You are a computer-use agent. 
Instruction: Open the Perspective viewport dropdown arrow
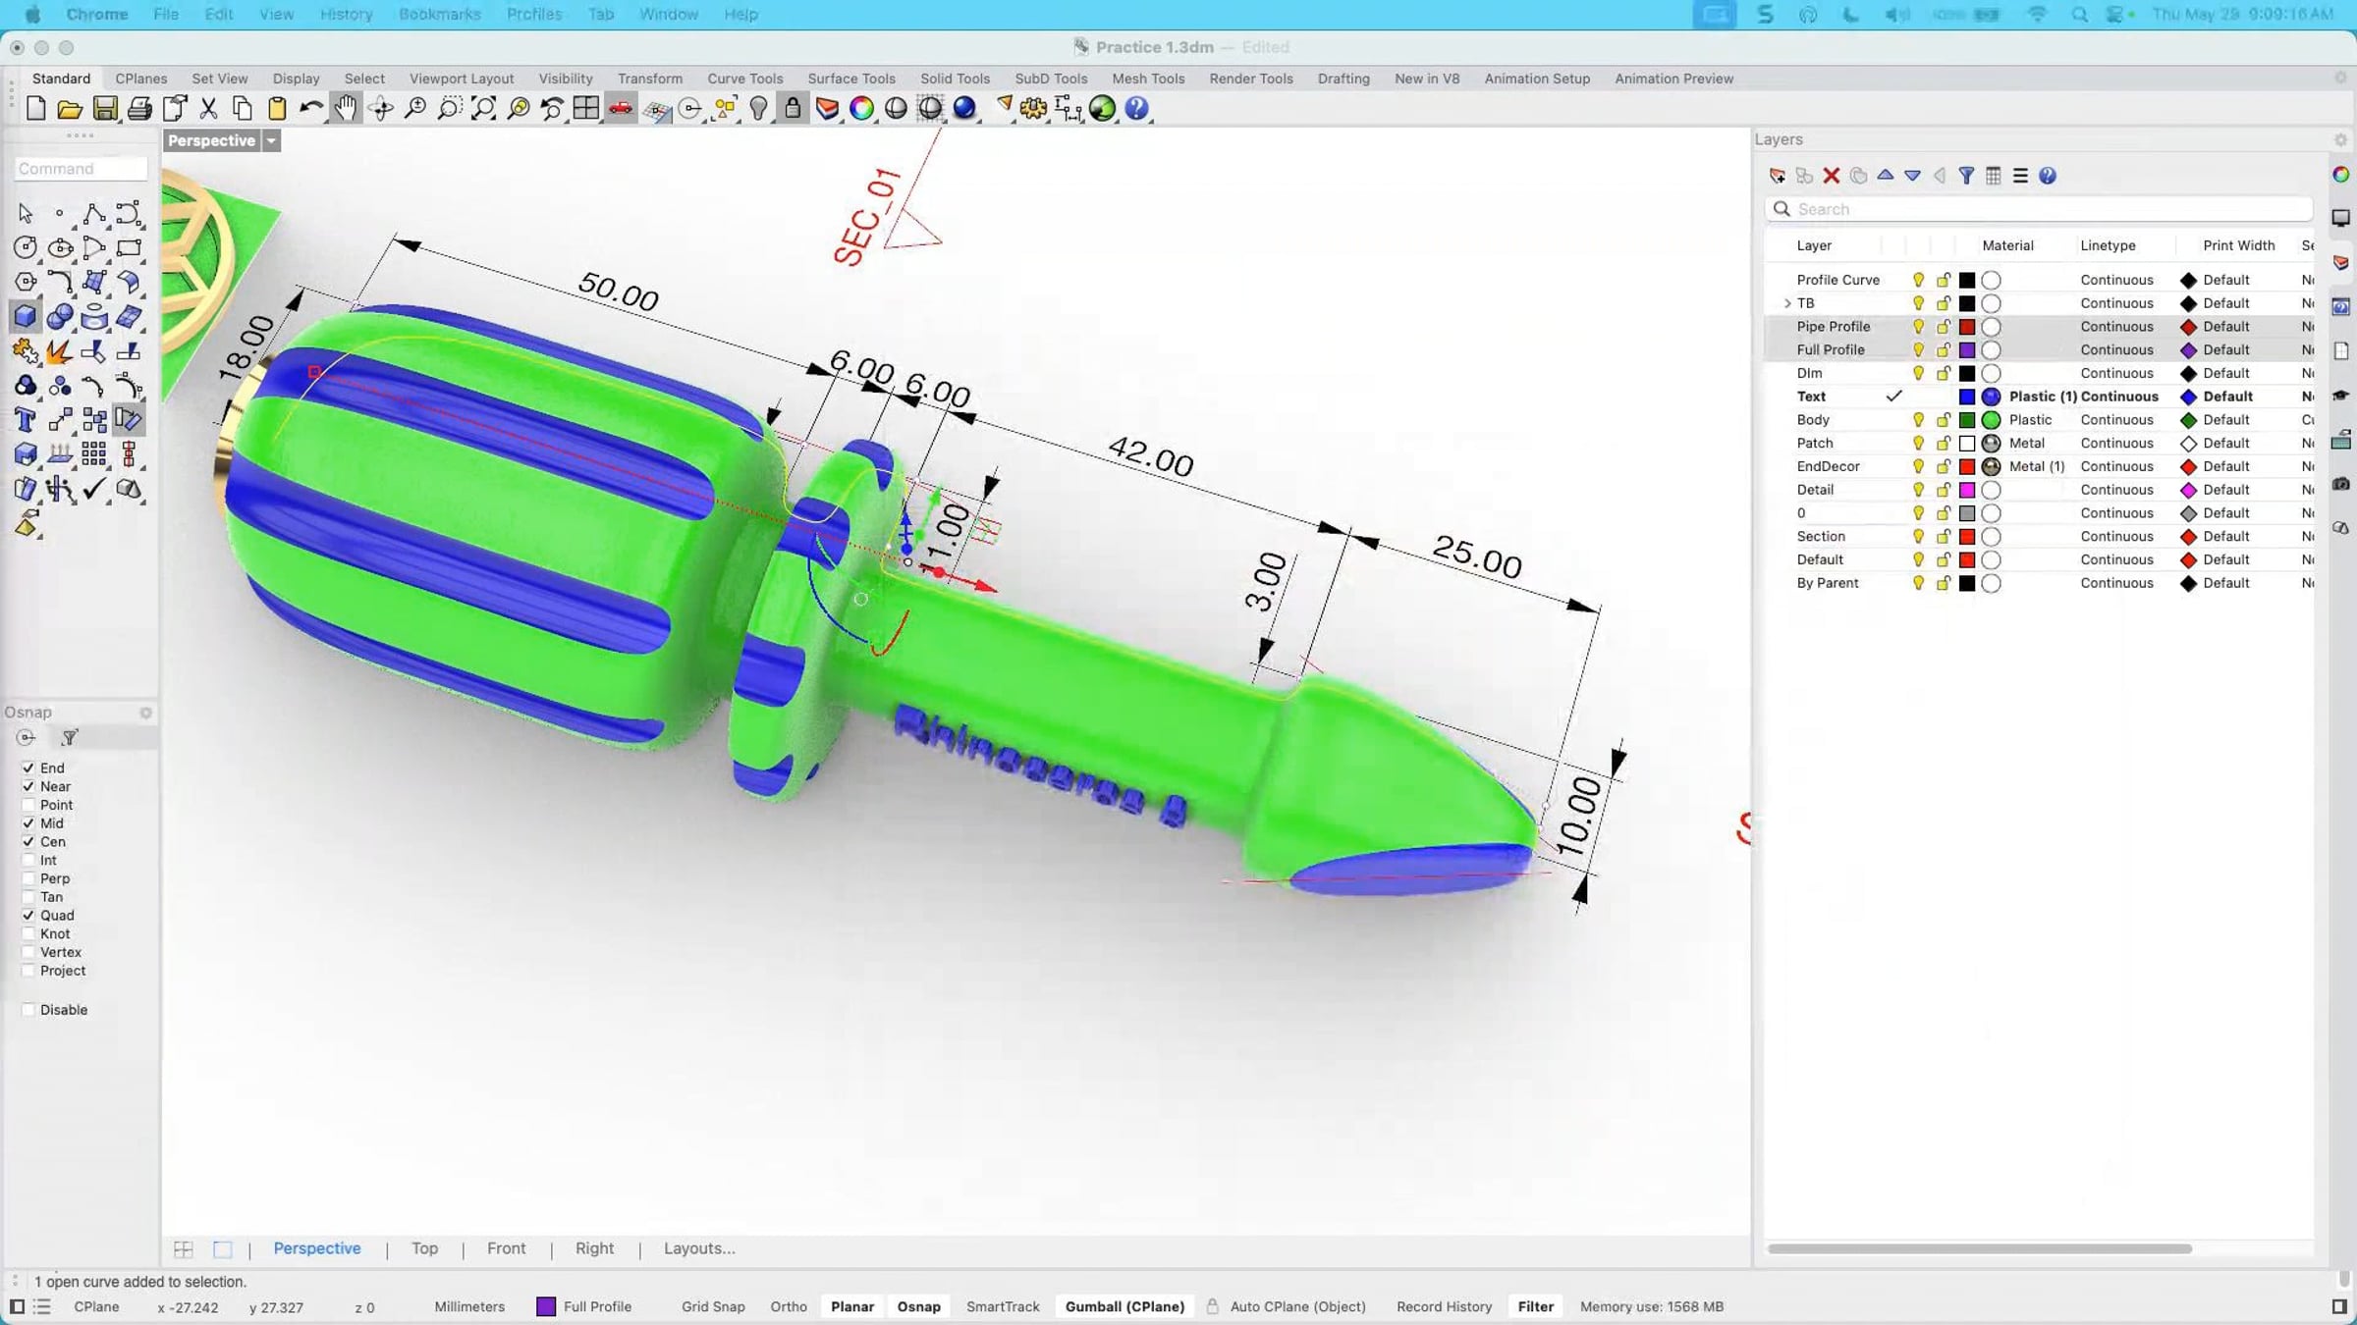click(x=272, y=140)
